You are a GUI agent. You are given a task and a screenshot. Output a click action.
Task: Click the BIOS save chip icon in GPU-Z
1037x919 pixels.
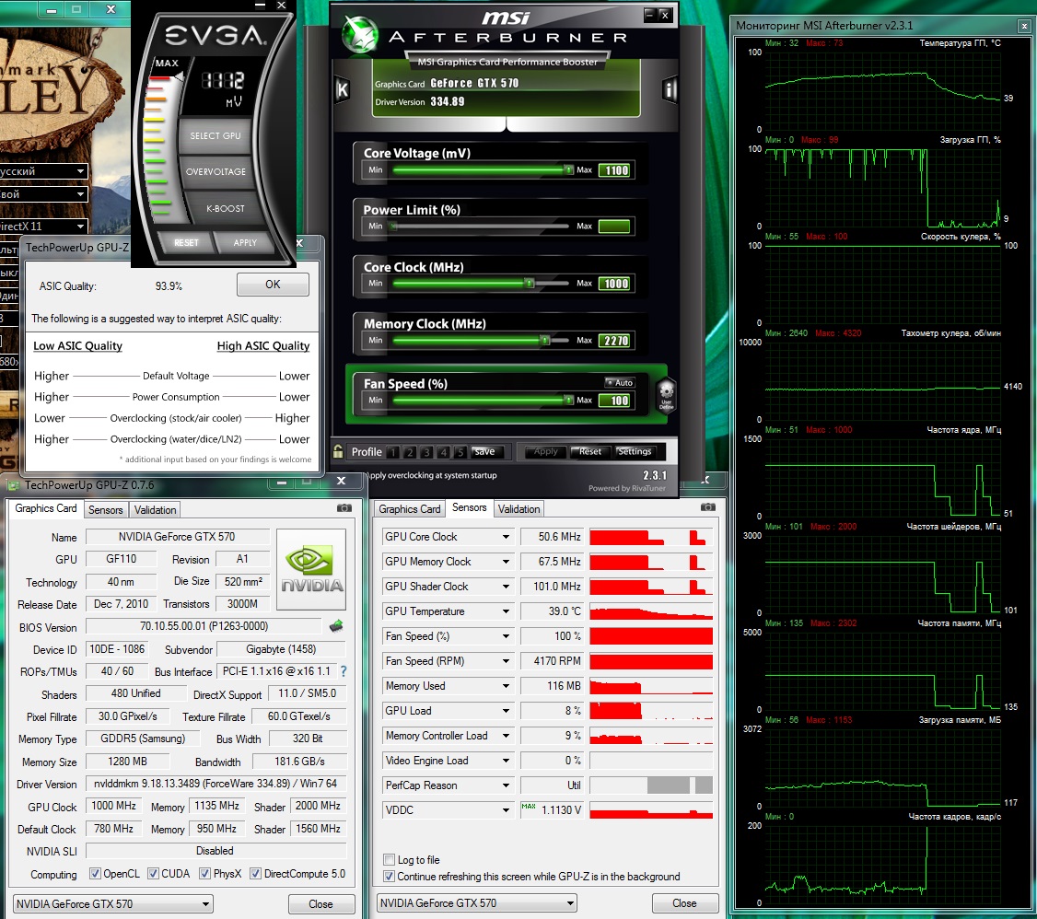(336, 625)
